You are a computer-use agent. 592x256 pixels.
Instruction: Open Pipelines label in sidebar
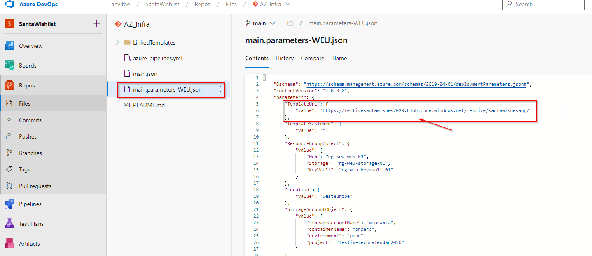pos(30,204)
